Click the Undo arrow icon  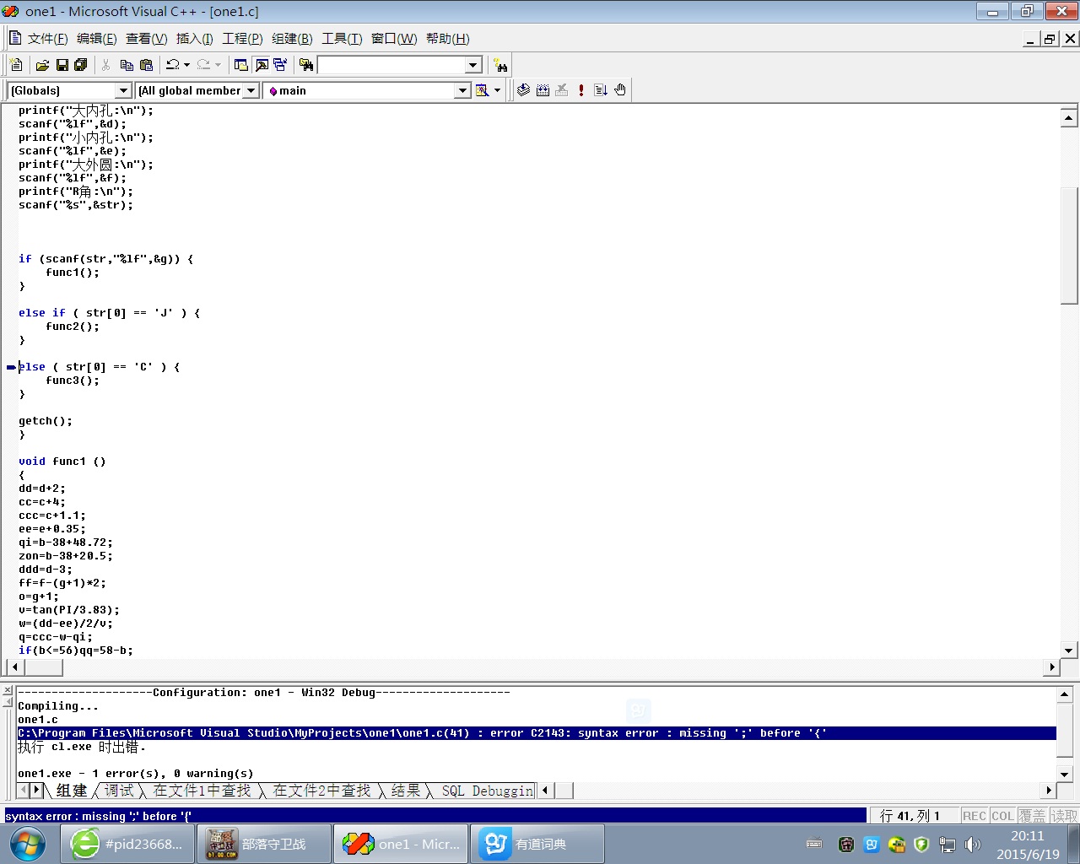point(172,65)
